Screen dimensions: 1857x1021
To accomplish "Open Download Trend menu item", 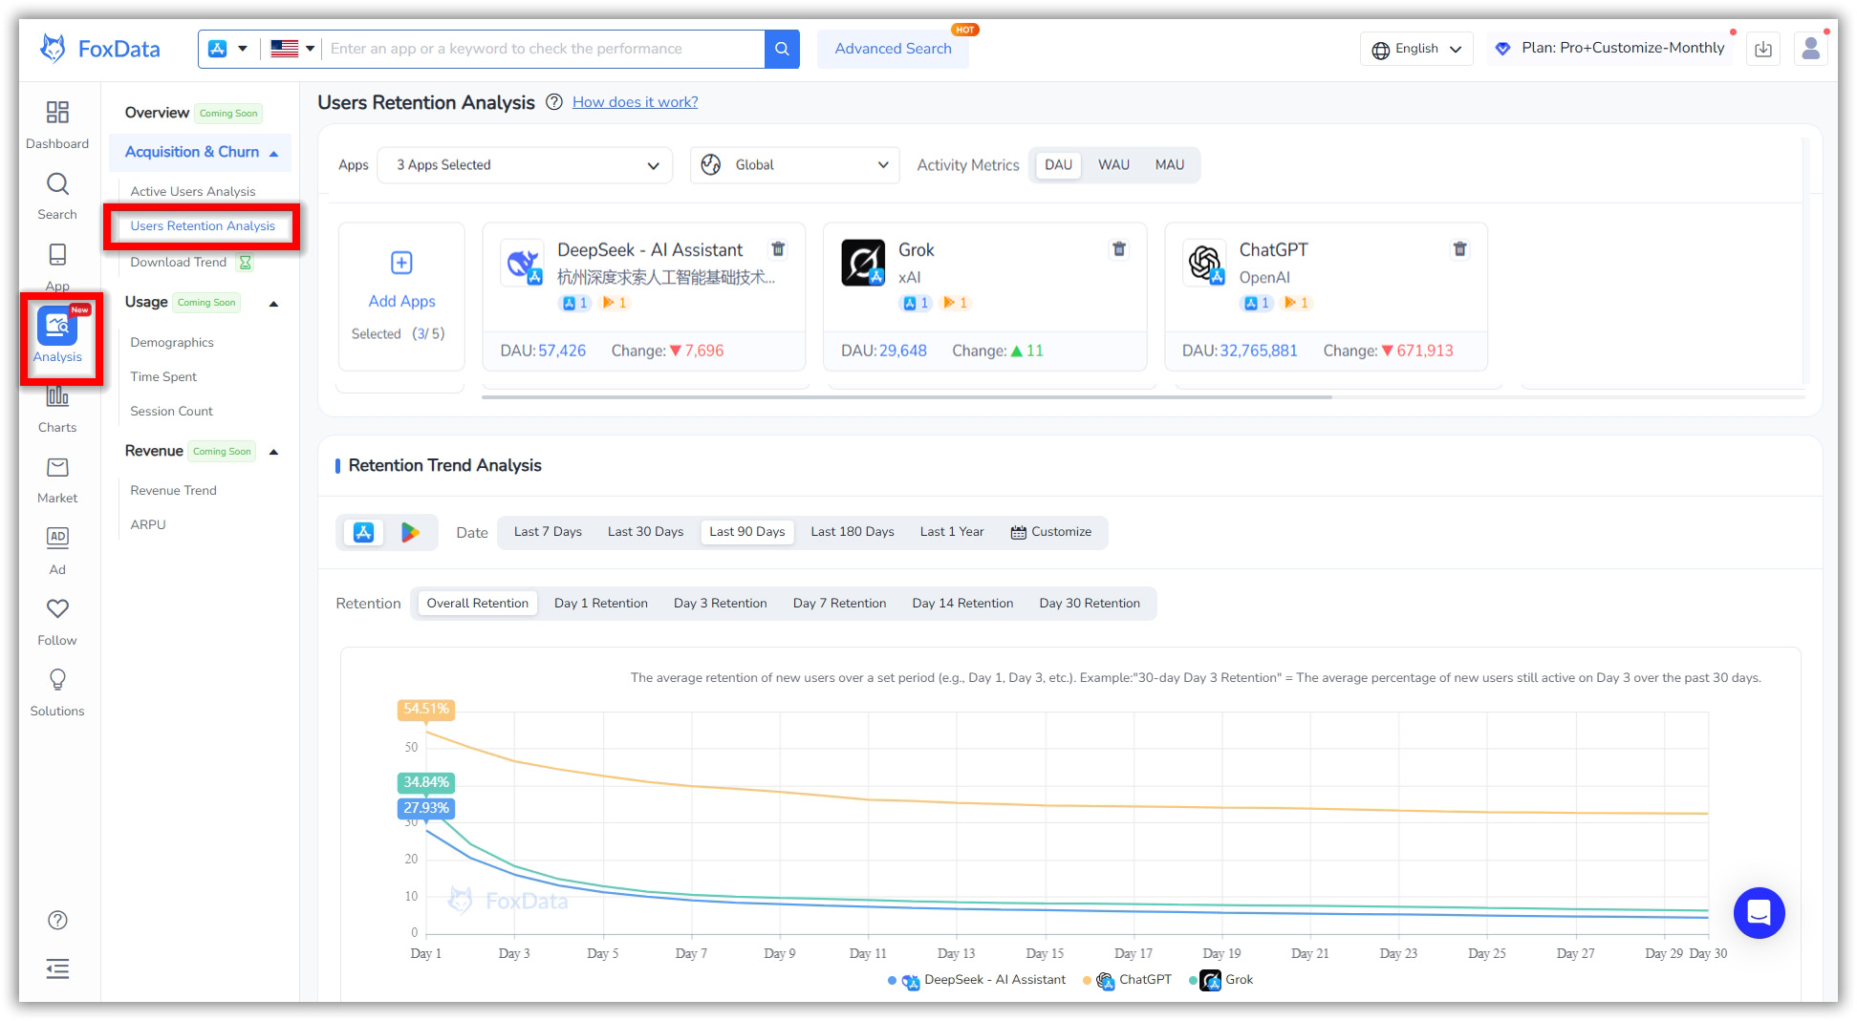I will 179,263.
